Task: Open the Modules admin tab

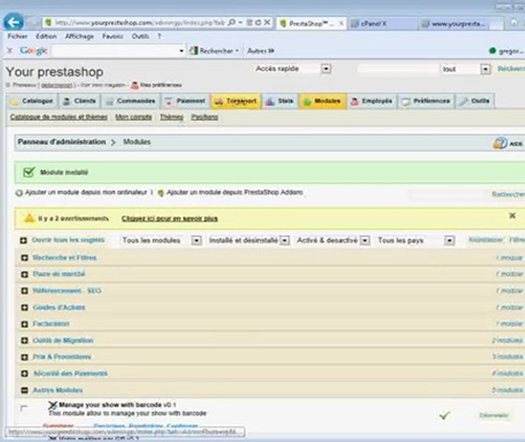Action: [323, 101]
